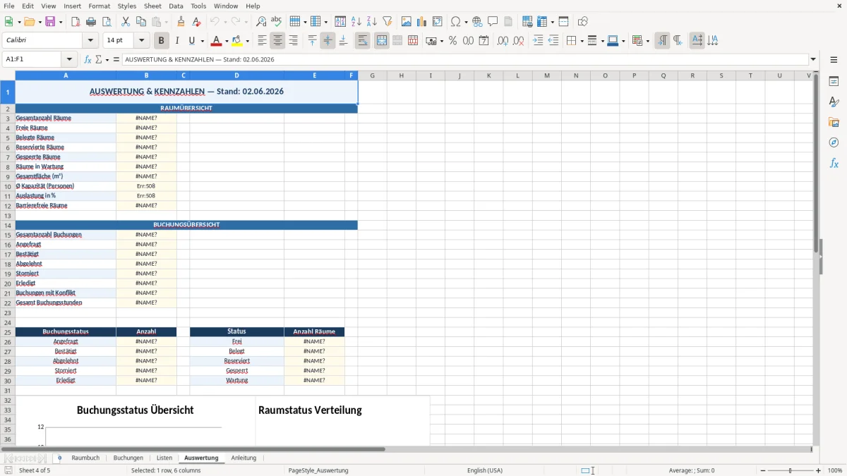Run the spelling check

[x=277, y=22]
